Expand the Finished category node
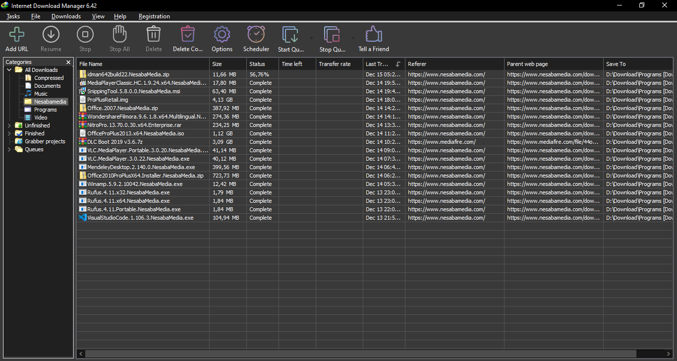 9,133
